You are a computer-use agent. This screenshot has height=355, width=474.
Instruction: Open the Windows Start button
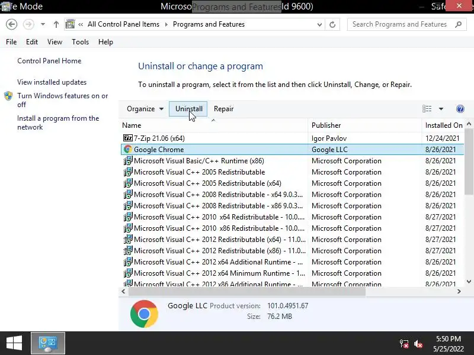coord(14,343)
